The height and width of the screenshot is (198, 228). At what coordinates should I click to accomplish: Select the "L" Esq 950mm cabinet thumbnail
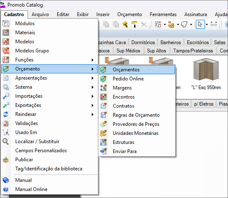click(x=206, y=69)
